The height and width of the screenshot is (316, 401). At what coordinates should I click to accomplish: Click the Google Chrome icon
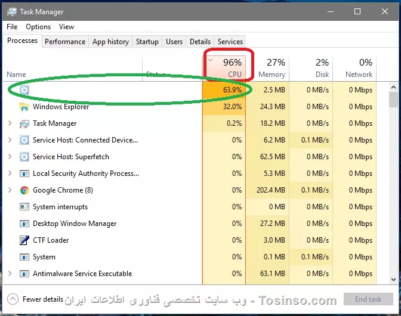[x=24, y=190]
